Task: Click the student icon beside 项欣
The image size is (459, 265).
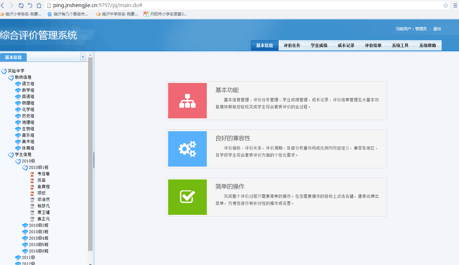Action: point(32,193)
